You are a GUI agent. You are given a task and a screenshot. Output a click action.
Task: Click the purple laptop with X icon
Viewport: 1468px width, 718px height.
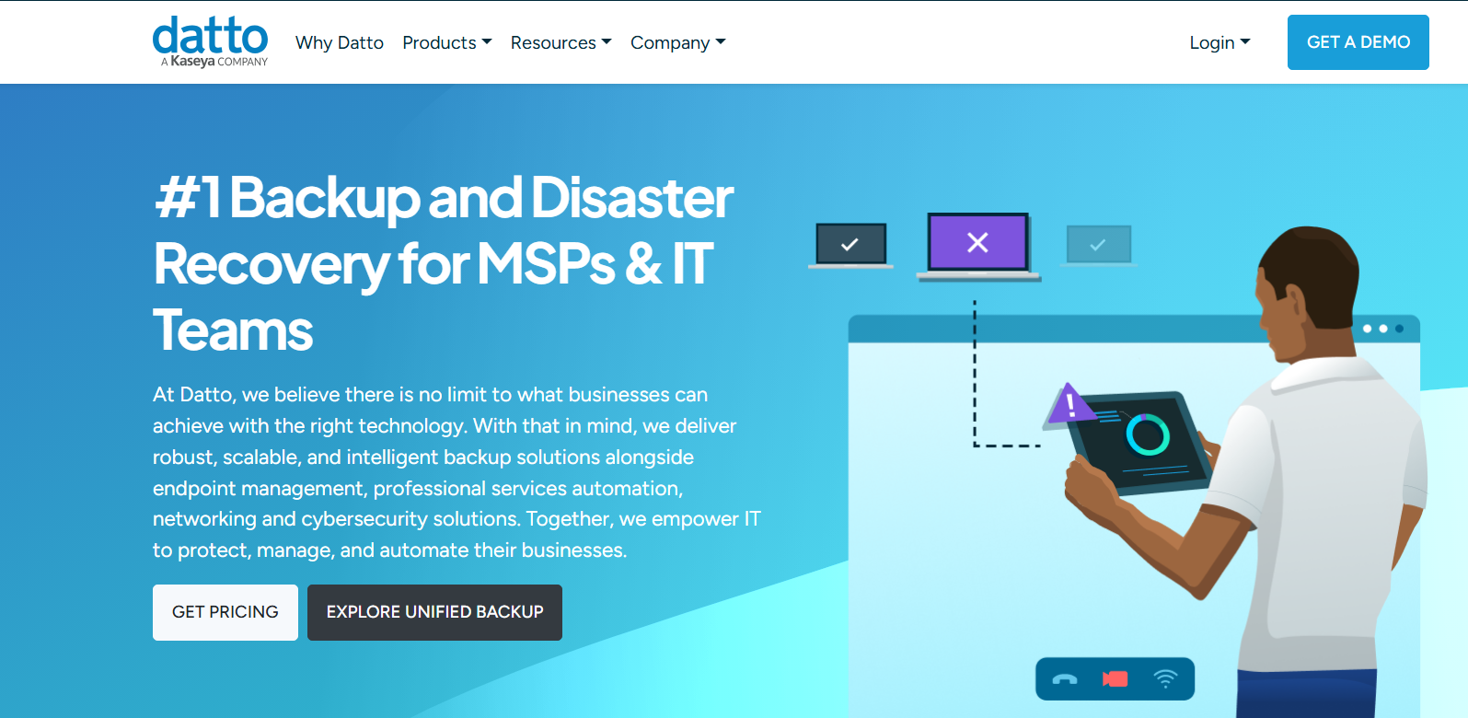(x=978, y=246)
